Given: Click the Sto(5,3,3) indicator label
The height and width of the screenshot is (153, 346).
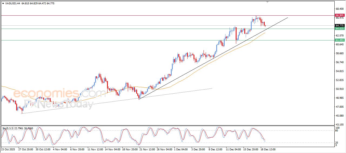Looking at the screenshot, I should [x=8, y=128].
